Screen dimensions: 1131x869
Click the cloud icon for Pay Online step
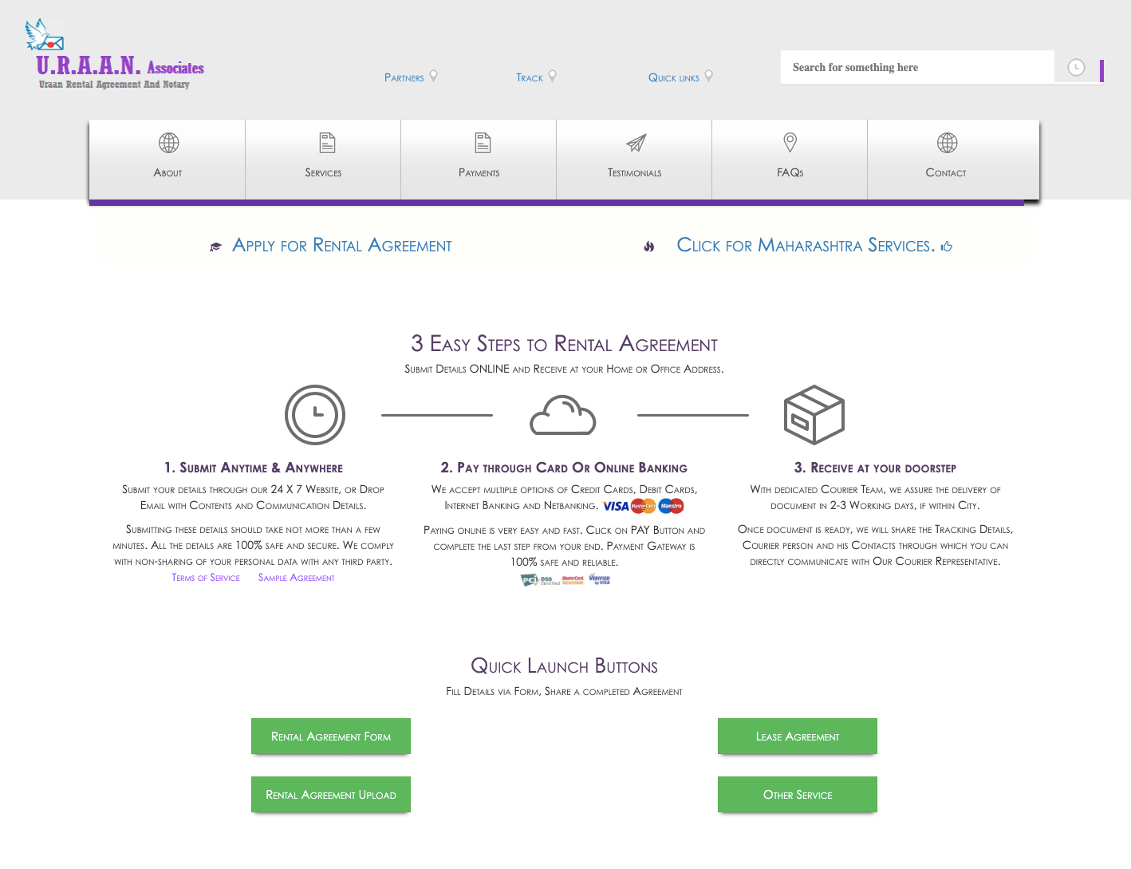pyautogui.click(x=563, y=415)
